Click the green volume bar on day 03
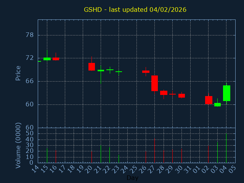 click(217, 152)
